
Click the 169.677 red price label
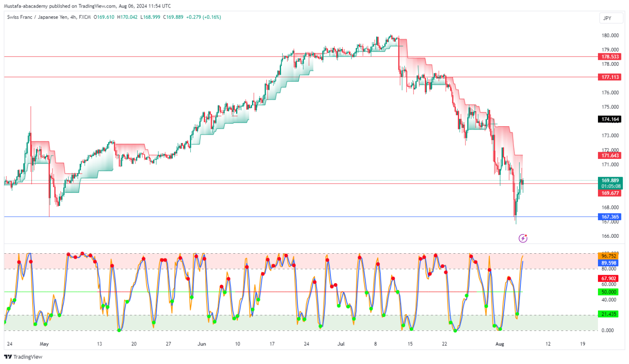(x=610, y=193)
